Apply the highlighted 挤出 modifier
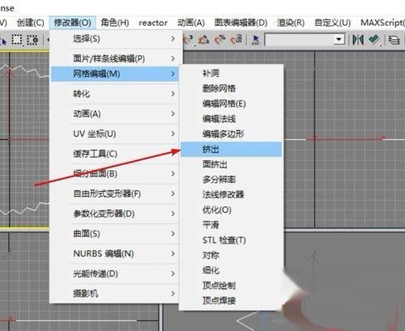The image size is (405, 331). tap(231, 150)
